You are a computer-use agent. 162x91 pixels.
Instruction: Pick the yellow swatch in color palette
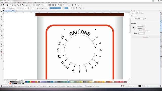[30, 82]
